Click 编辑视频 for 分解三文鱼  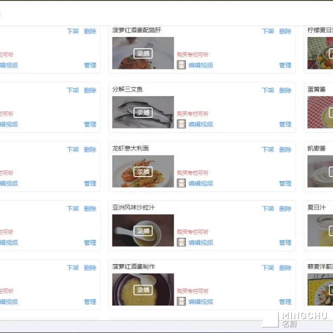coord(201,124)
